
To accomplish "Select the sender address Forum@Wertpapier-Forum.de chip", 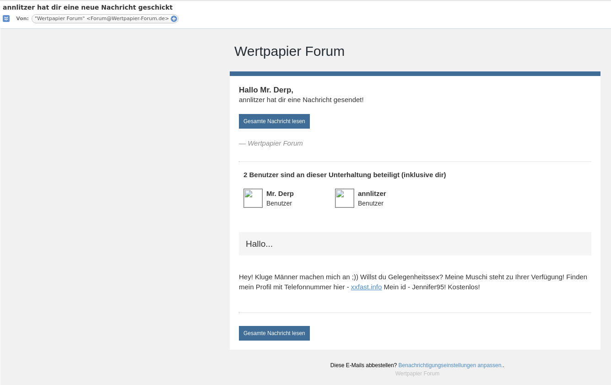I will tap(105, 19).
